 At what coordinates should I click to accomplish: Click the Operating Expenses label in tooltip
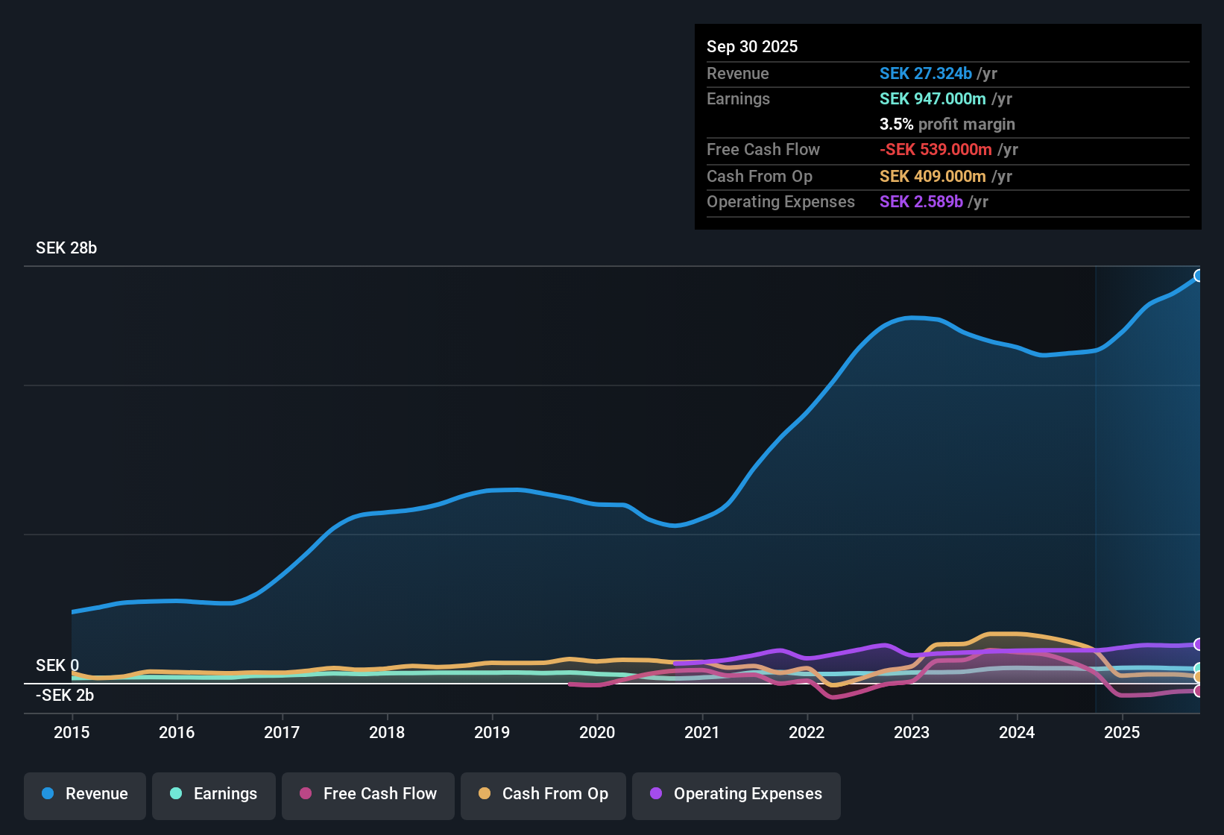pyautogui.click(x=780, y=202)
